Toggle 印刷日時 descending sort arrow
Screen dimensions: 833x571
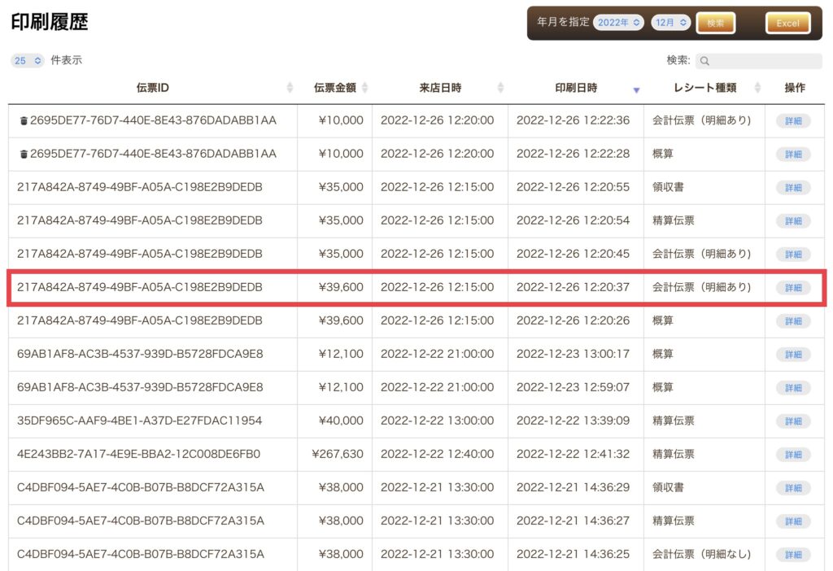pyautogui.click(x=636, y=89)
